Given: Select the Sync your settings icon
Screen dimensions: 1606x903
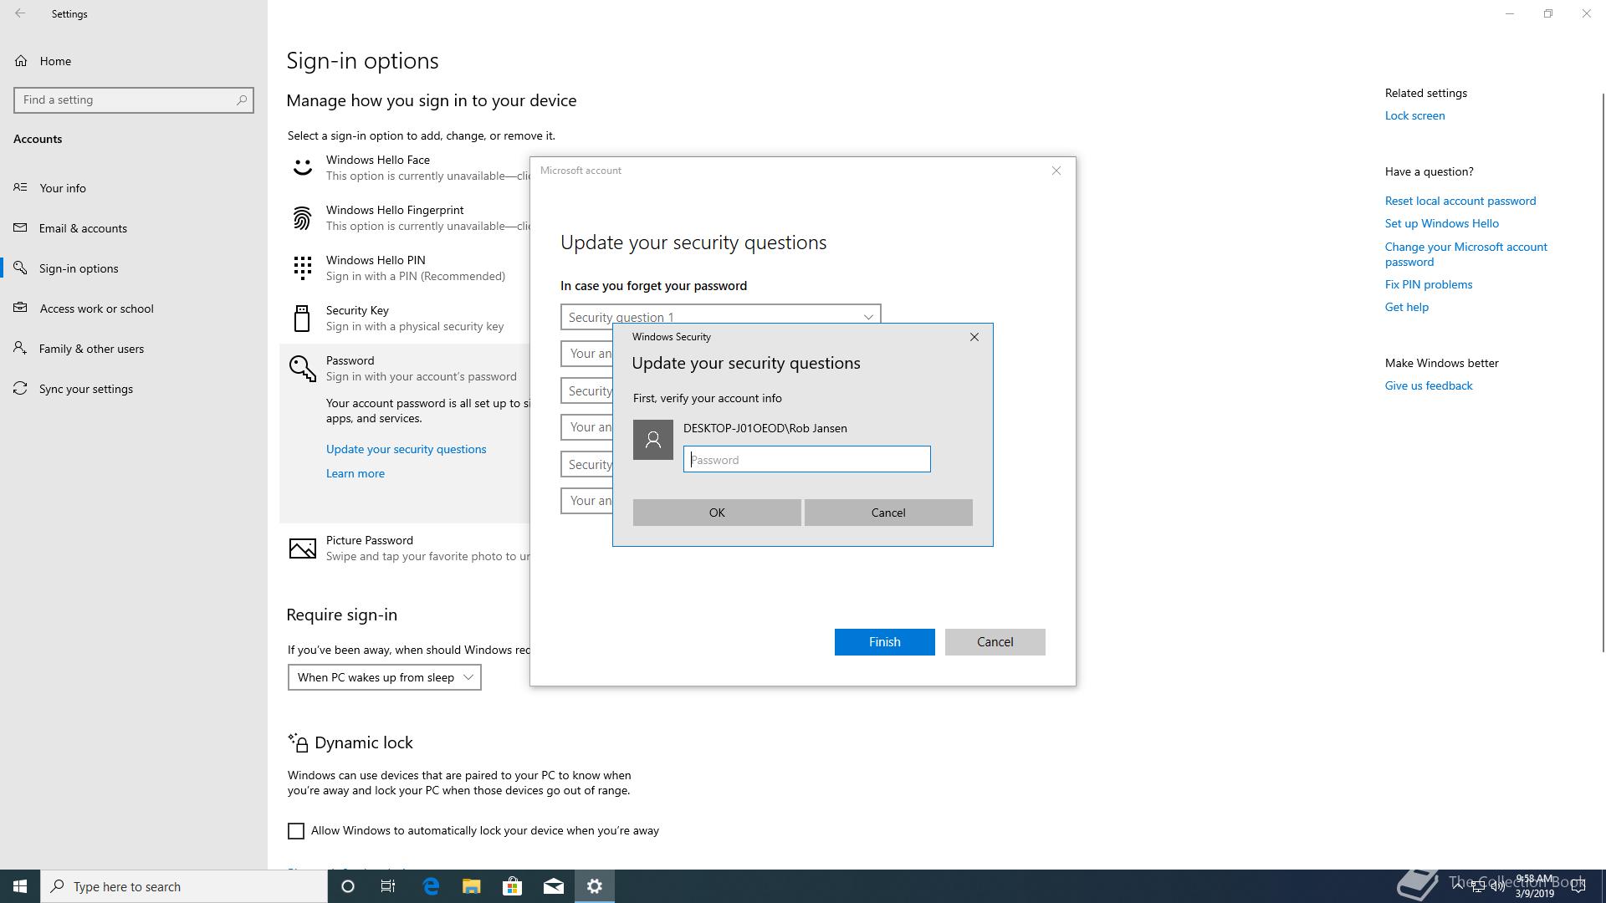Looking at the screenshot, I should 20,388.
